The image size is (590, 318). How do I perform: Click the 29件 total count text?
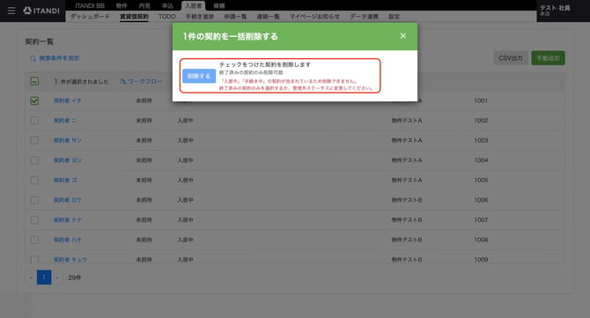[75, 277]
